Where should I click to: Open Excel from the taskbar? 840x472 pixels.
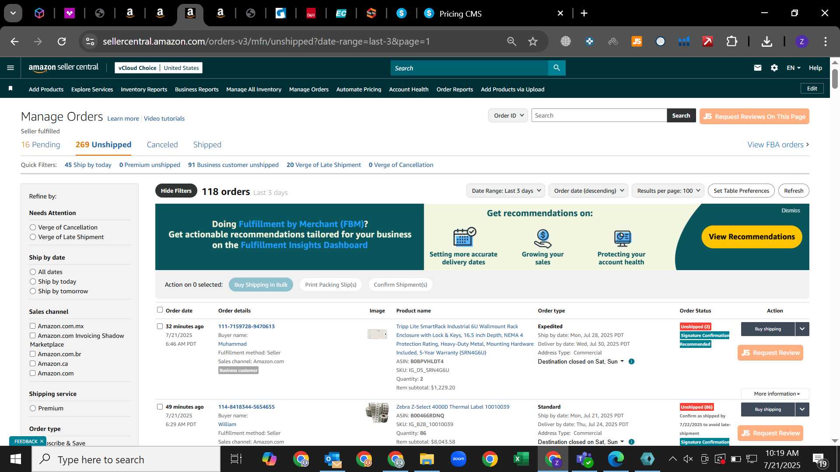(521, 459)
